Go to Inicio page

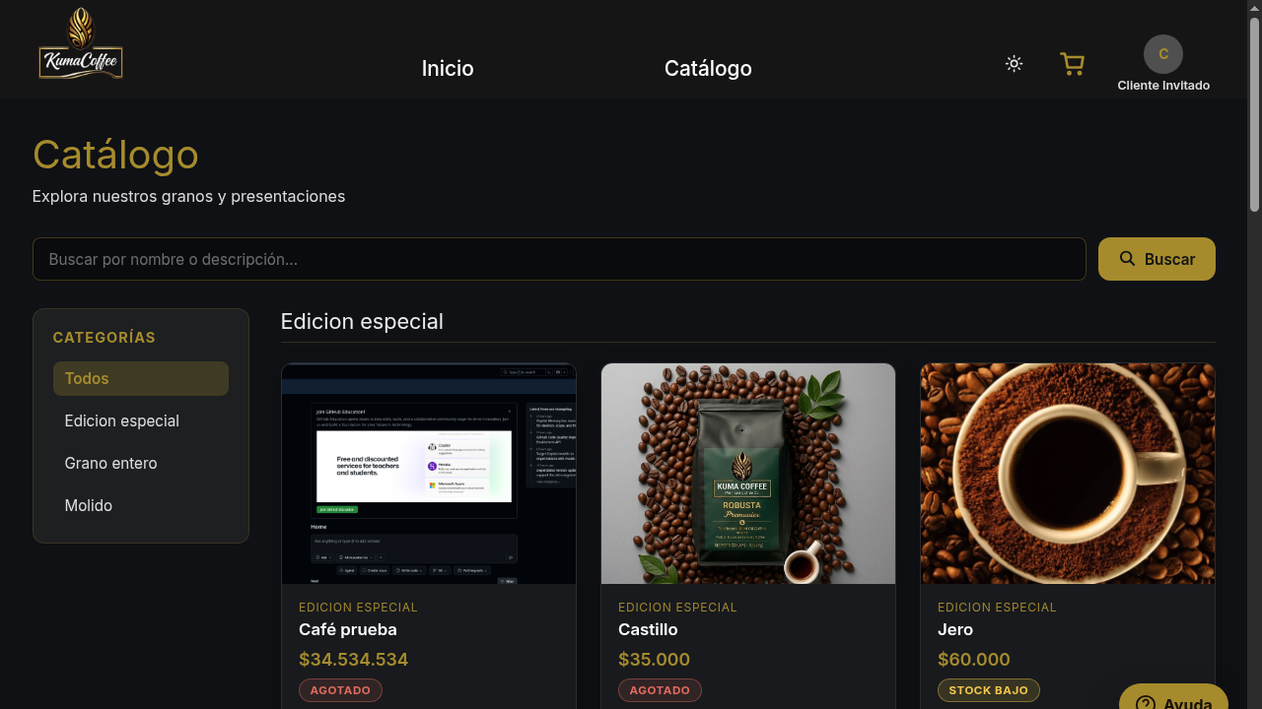(448, 68)
